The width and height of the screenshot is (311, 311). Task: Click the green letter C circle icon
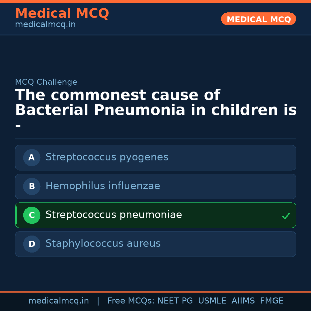pyautogui.click(x=32, y=215)
